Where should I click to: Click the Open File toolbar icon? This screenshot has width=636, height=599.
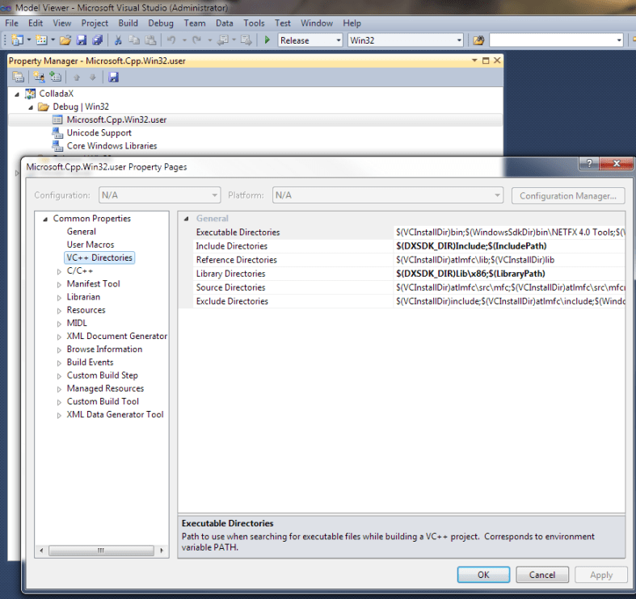(x=65, y=40)
